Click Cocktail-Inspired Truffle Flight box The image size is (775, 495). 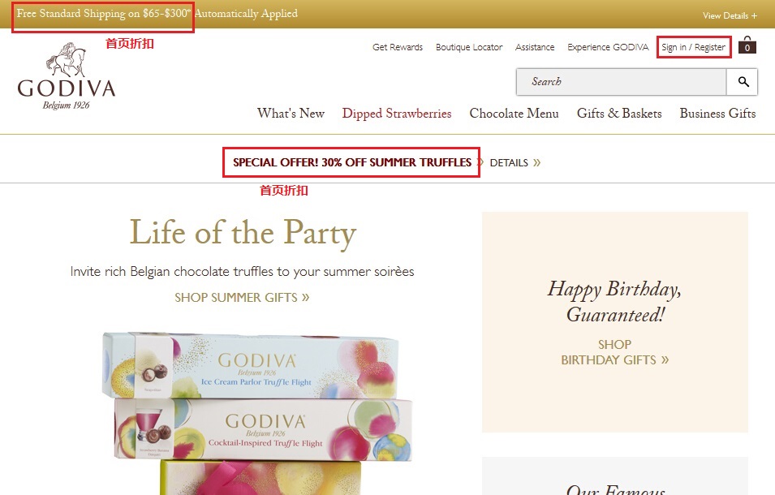click(x=264, y=428)
